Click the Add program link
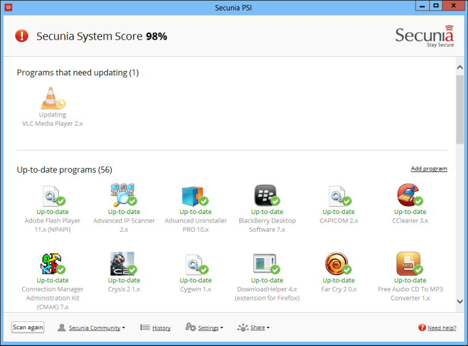This screenshot has width=468, height=346. [429, 168]
